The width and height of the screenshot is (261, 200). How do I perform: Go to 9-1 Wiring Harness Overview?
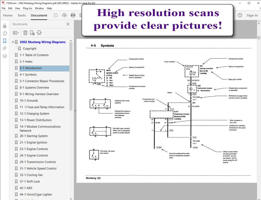tap(39, 94)
